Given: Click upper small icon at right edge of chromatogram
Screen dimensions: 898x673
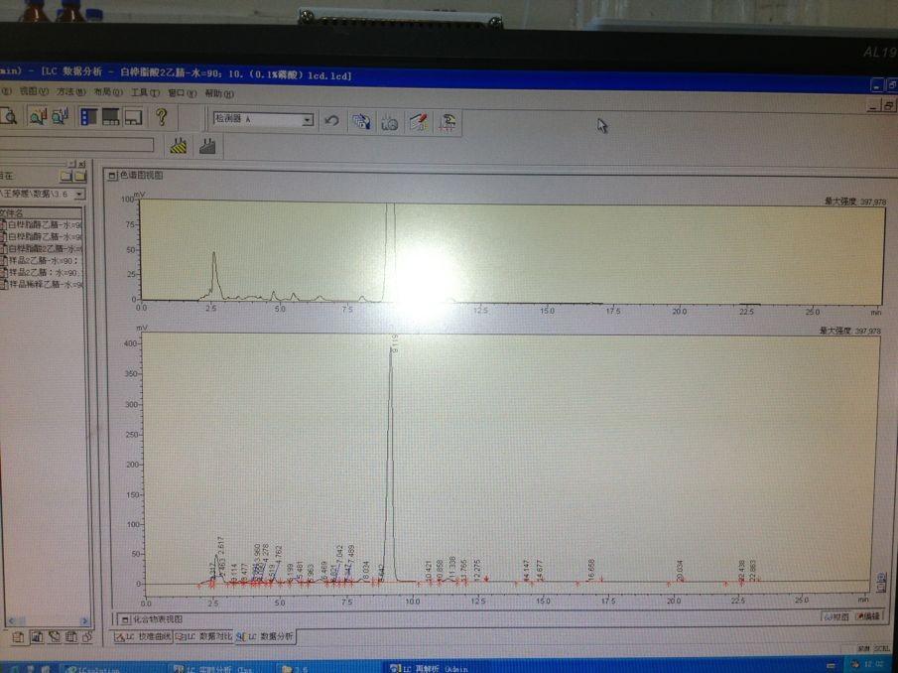Looking at the screenshot, I should tap(882, 576).
